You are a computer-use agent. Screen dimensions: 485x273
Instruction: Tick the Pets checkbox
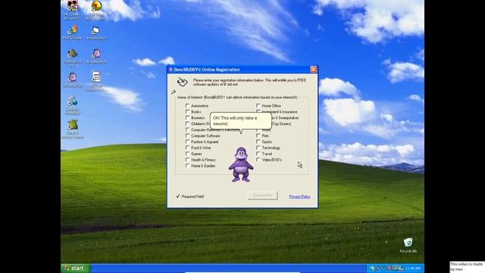tap(258, 136)
